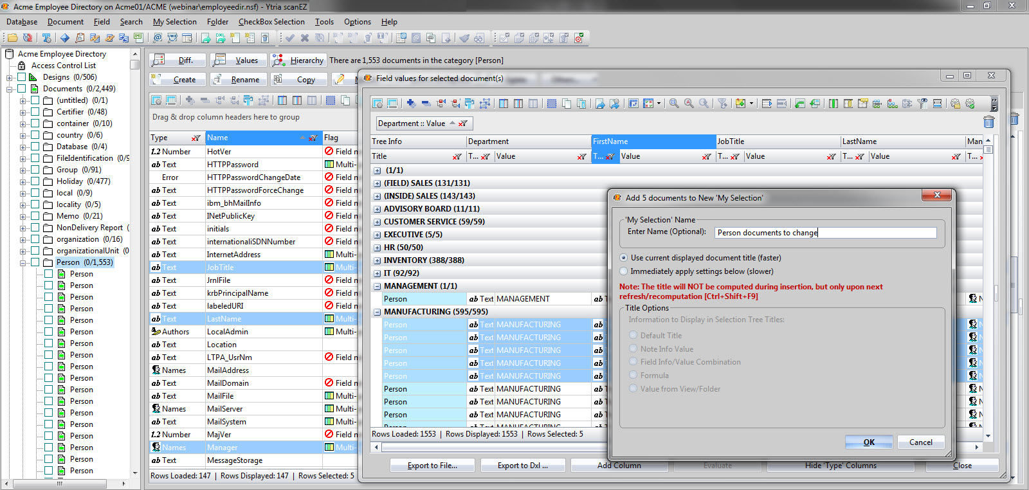Click the 'My Selection' name input field
The image size is (1029, 490).
pyautogui.click(x=826, y=233)
